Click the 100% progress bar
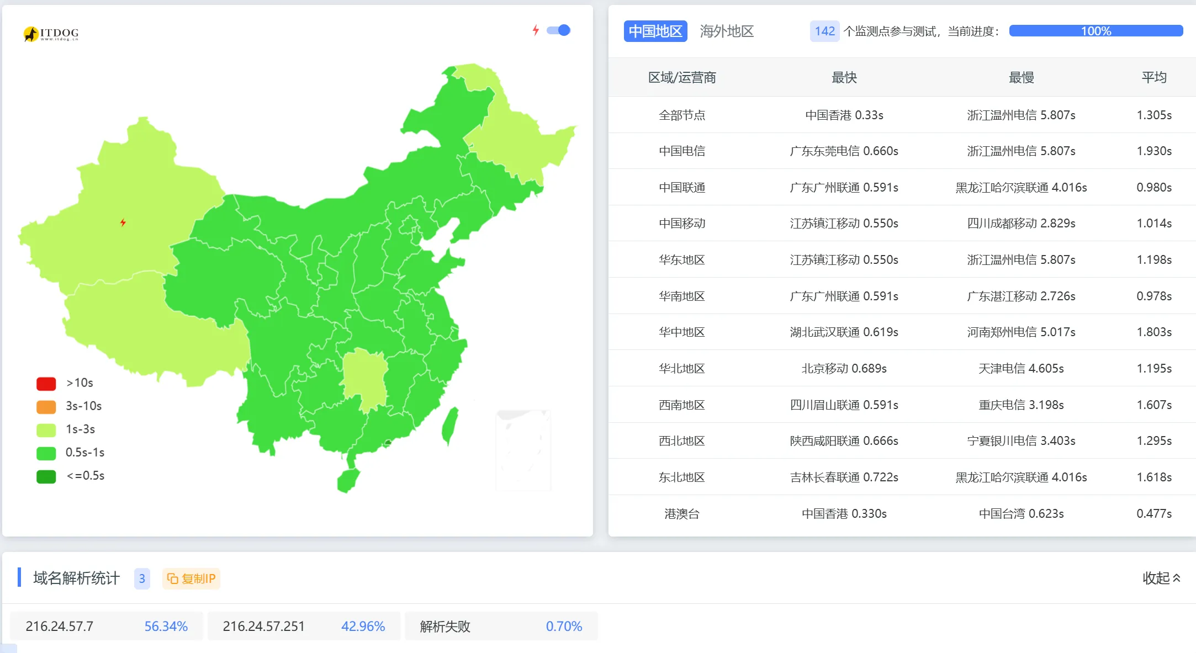This screenshot has height=653, width=1196. point(1096,31)
